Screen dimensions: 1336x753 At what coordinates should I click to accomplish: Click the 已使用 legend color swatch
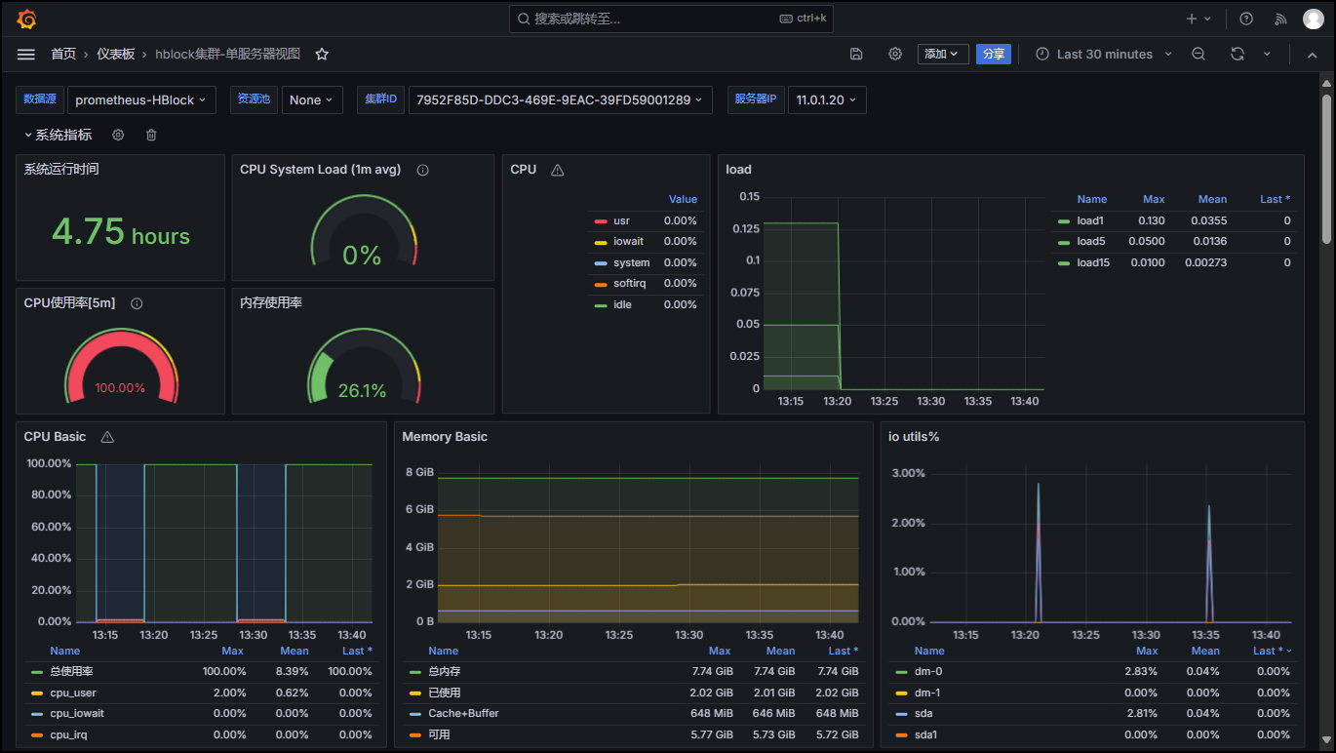(414, 693)
